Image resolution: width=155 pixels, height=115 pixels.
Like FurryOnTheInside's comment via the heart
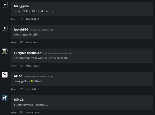click(x=21, y=66)
